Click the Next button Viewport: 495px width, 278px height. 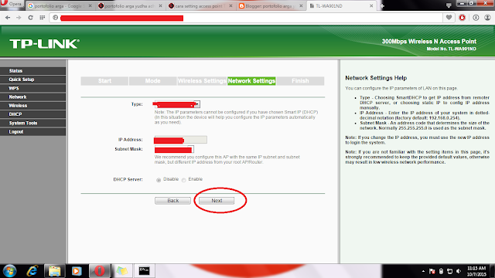pyautogui.click(x=217, y=201)
